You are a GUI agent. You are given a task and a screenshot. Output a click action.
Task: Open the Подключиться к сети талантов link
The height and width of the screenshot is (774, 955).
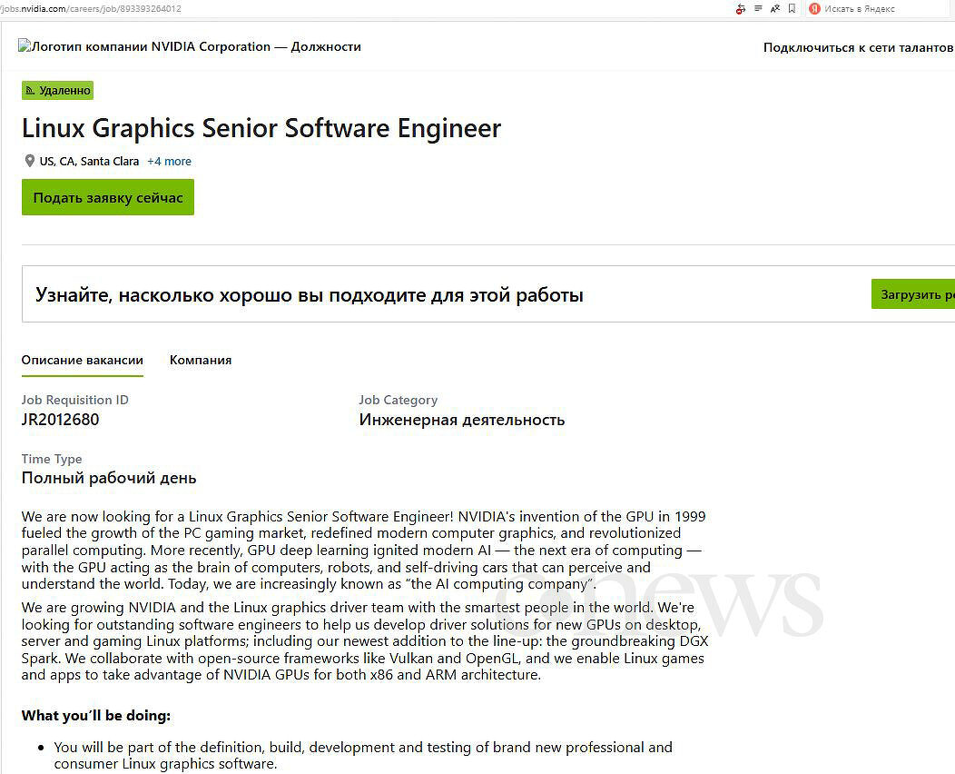click(858, 47)
